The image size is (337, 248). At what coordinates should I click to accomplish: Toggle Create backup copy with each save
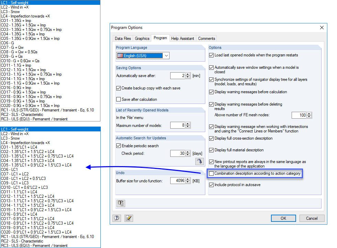click(x=118, y=88)
